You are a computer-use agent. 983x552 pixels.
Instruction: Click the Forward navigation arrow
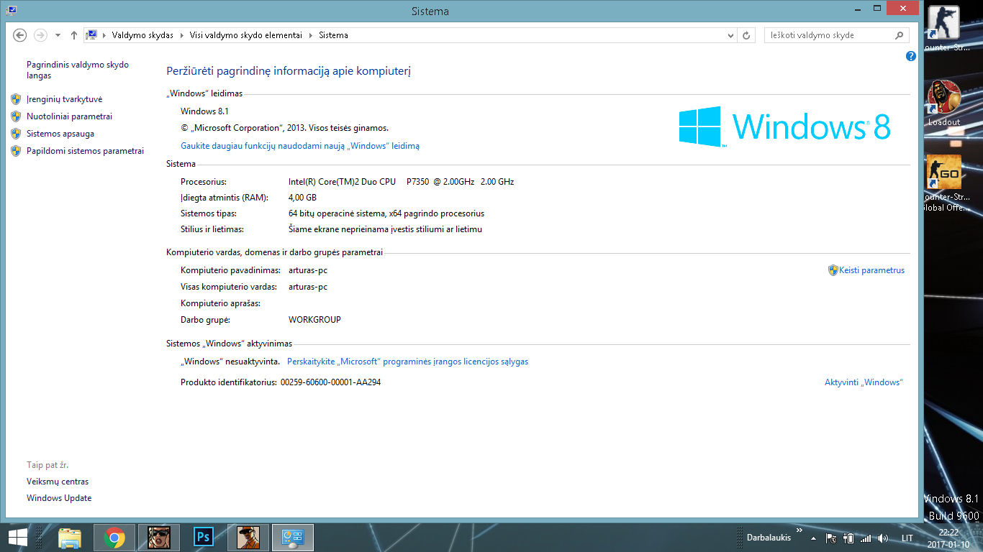tap(40, 35)
